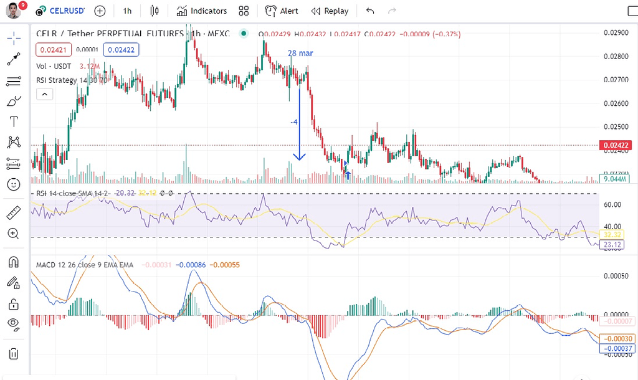Pick the brush drawing tool
The image size is (638, 380).
pos(14,101)
